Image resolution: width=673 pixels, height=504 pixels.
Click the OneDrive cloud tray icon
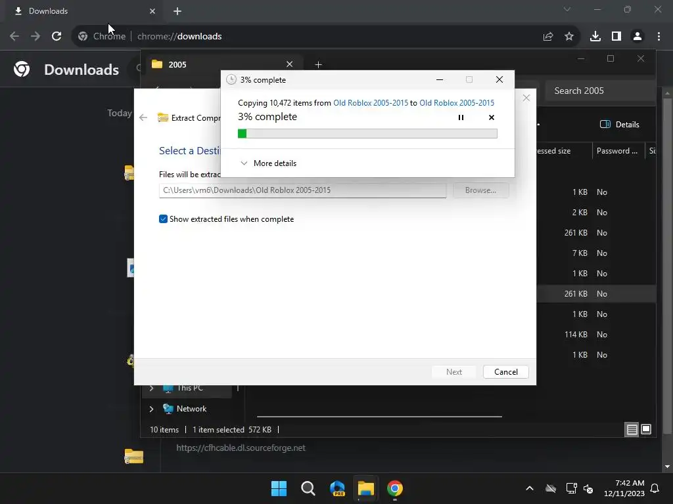click(551, 488)
